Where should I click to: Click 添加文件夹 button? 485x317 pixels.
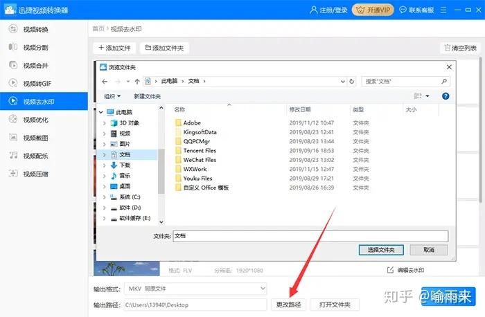coord(164,48)
